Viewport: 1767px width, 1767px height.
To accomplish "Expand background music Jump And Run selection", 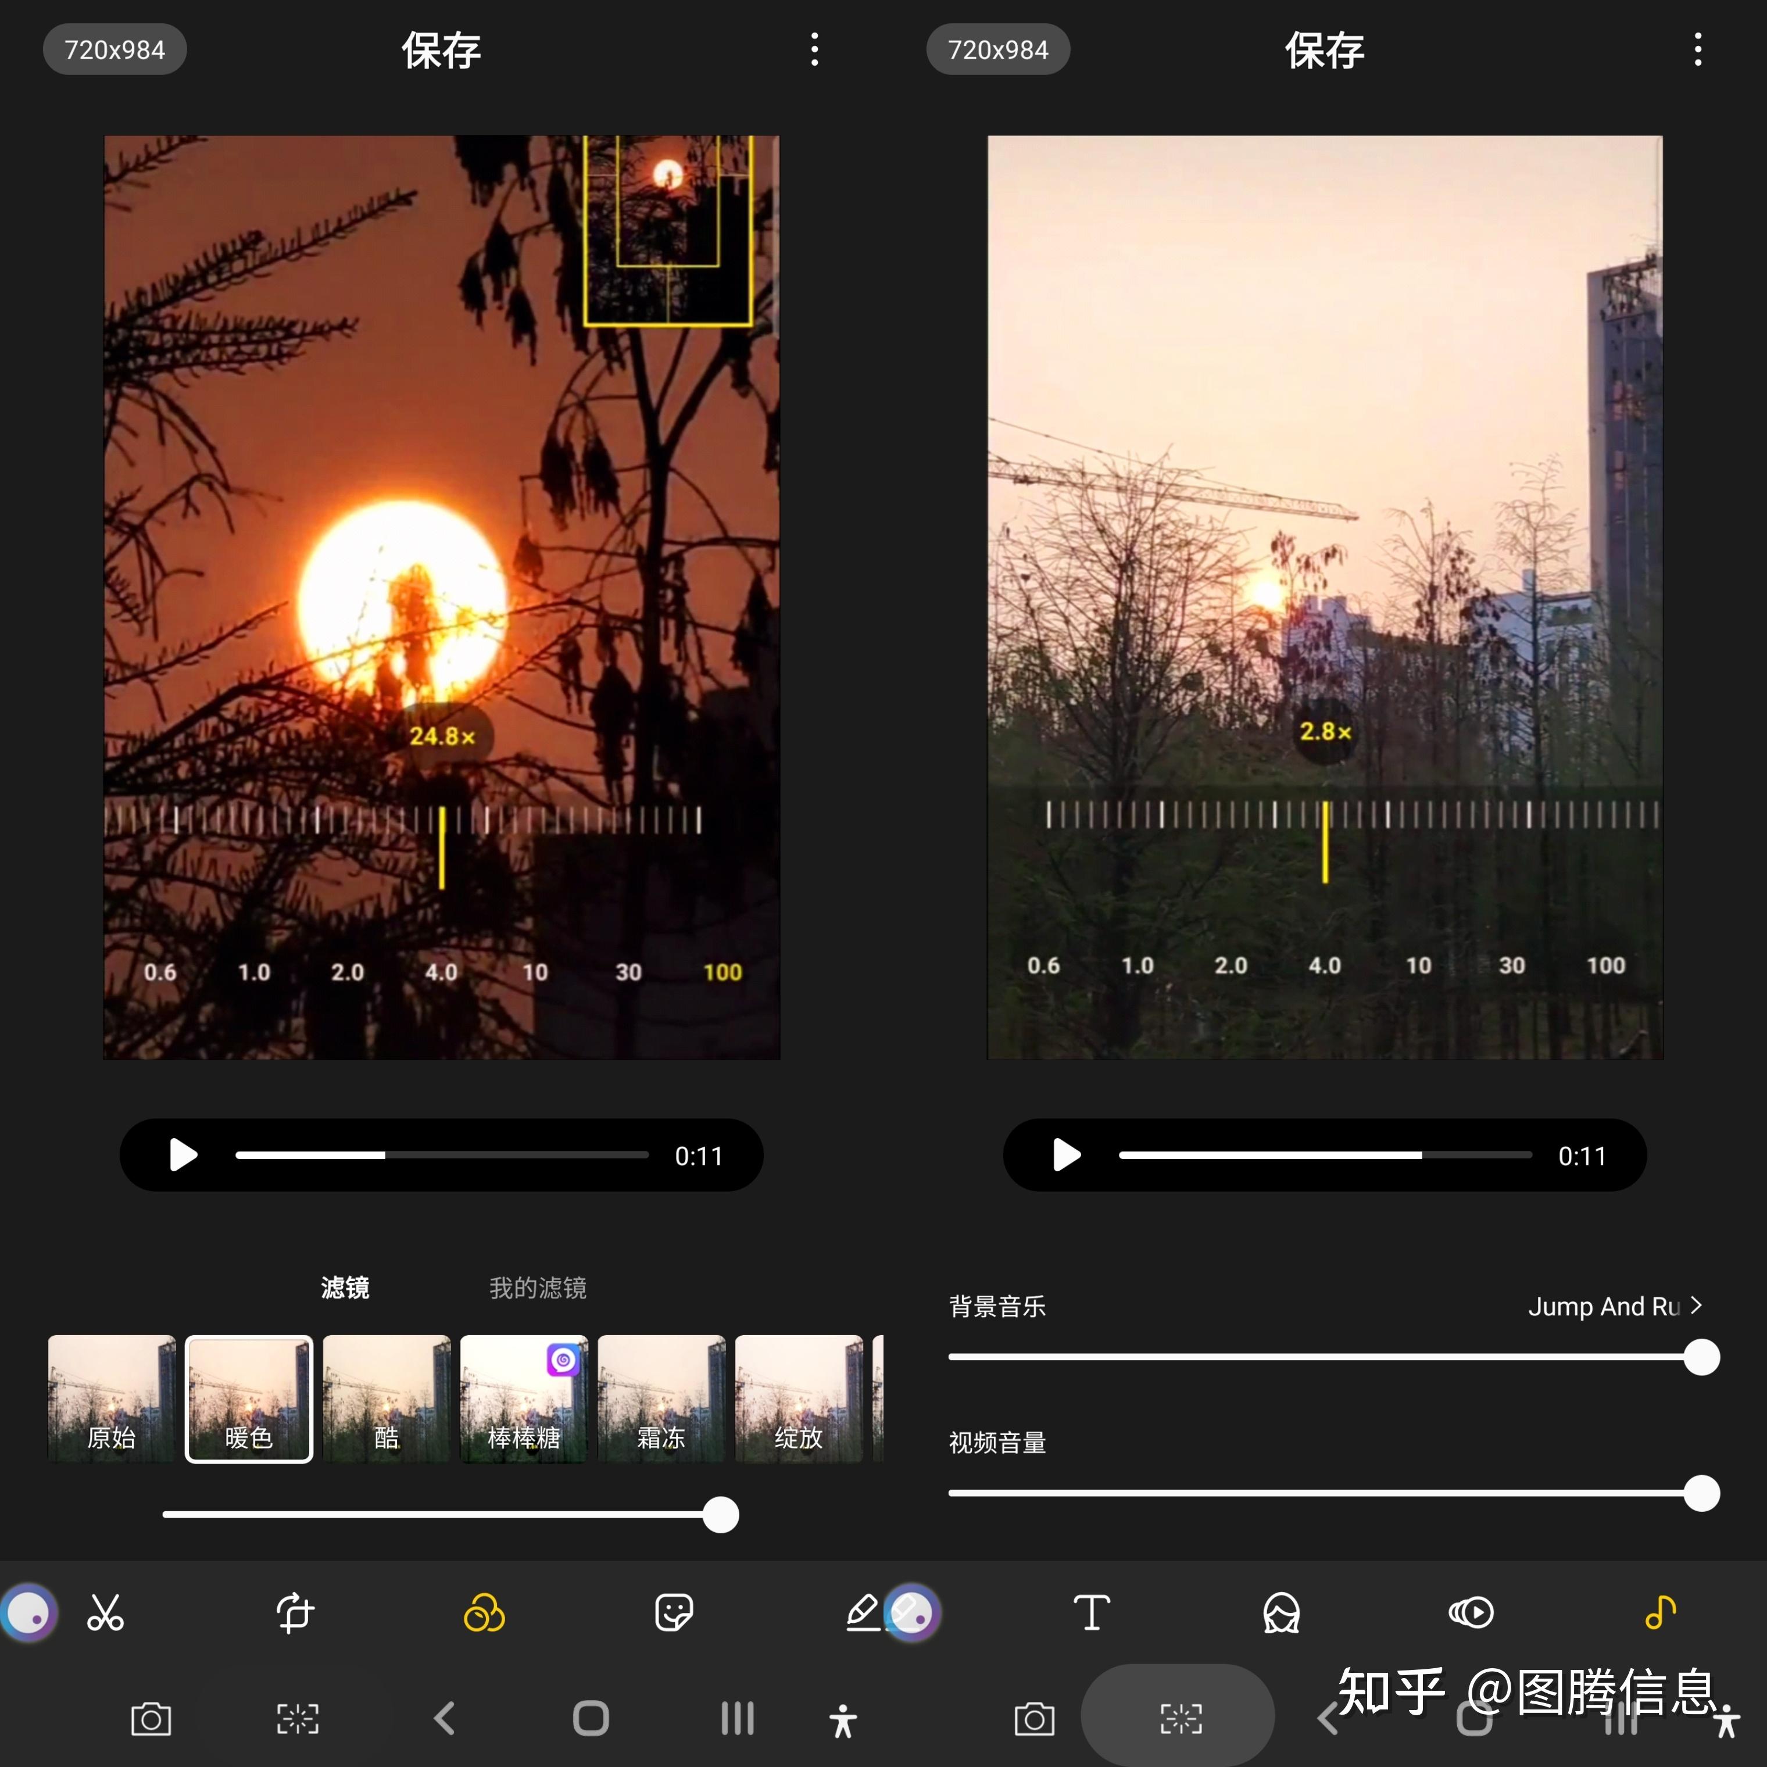I will (x=1614, y=1306).
